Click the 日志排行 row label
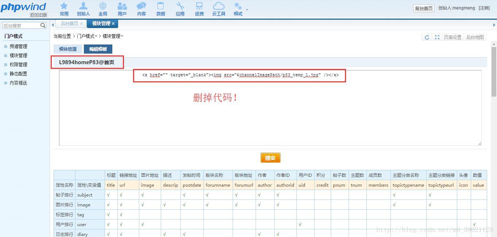This screenshot has height=237, width=497. [65, 234]
